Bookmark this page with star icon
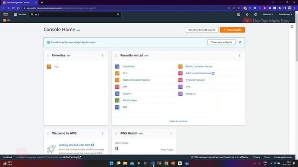This screenshot has width=298, height=167. [x=239, y=8]
